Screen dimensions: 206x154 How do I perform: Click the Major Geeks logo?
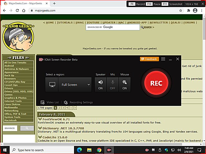coord(18,37)
